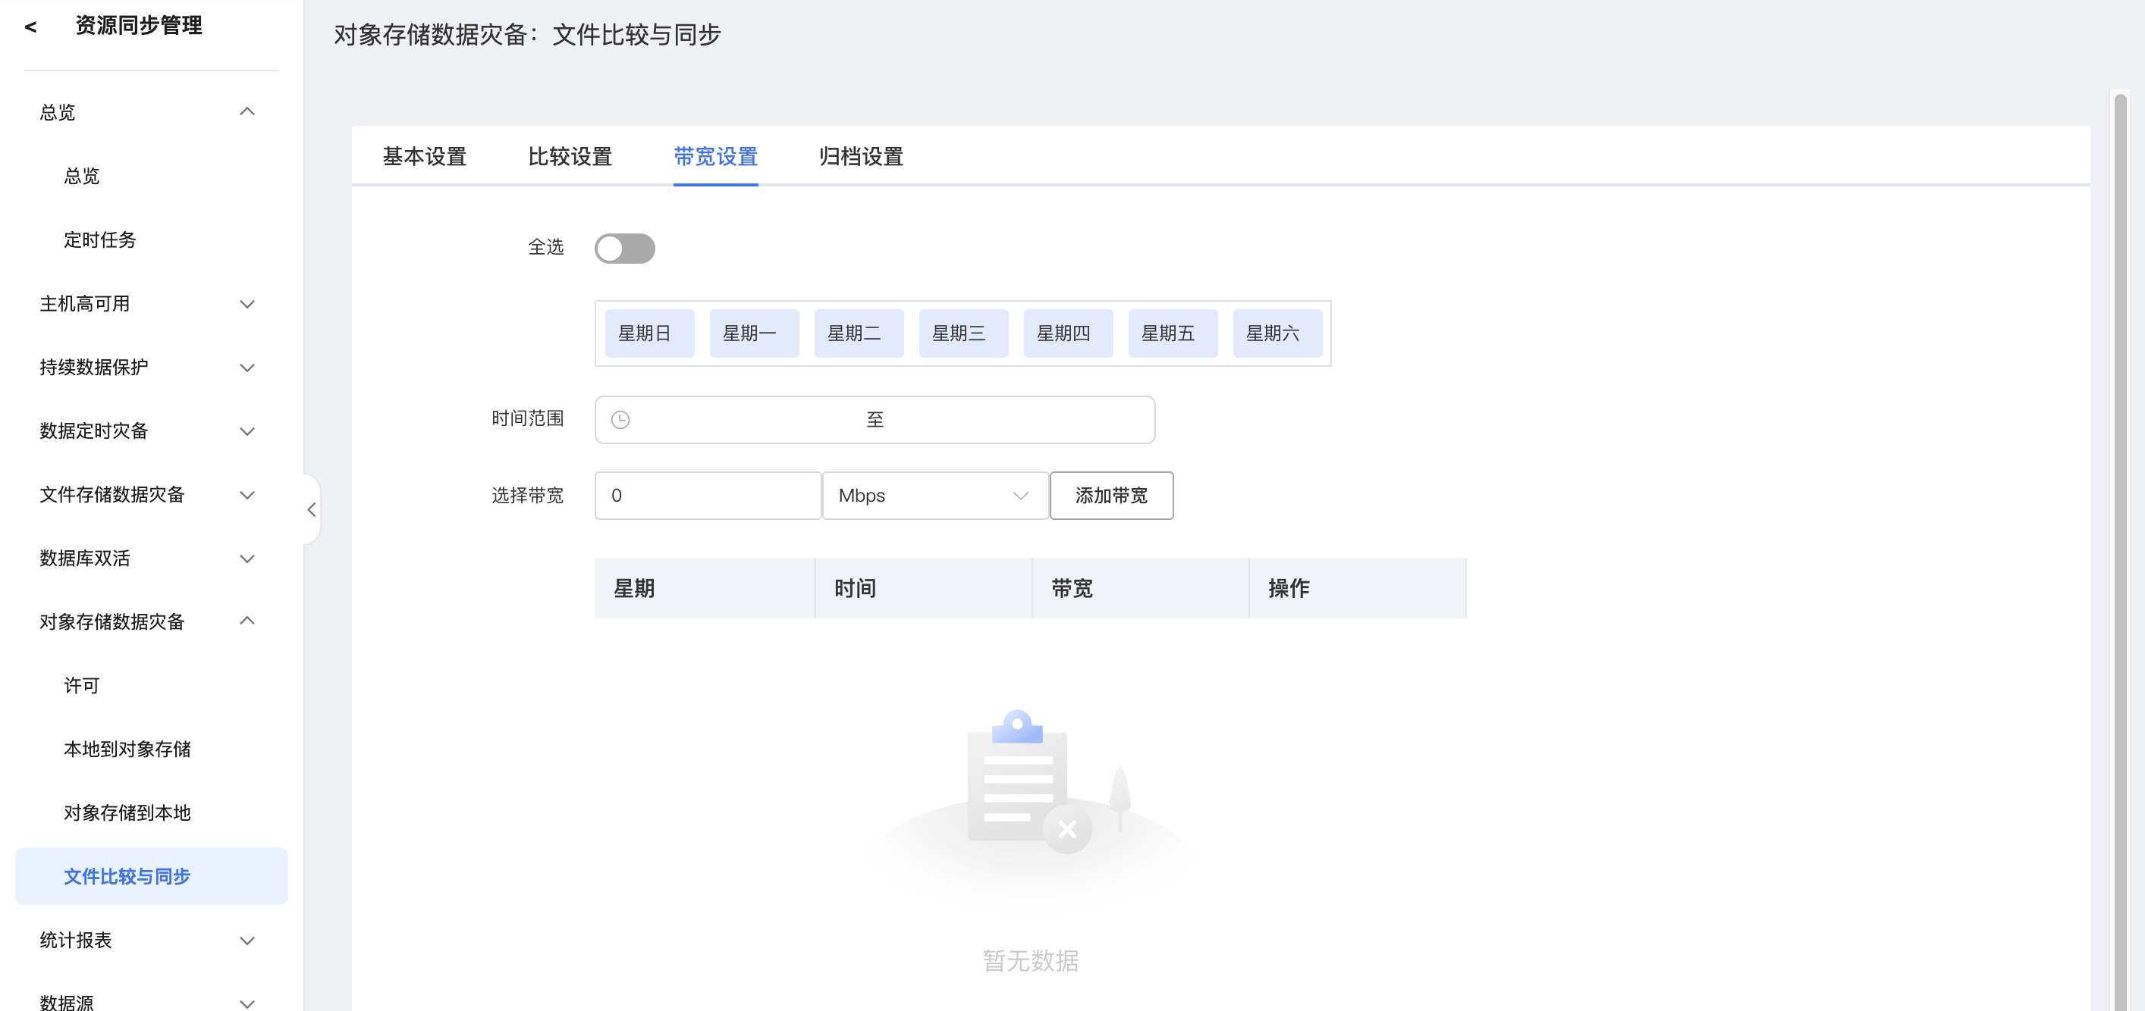Click the back arrow beside 资源同步管理
The image size is (2145, 1011).
pos(31,27)
